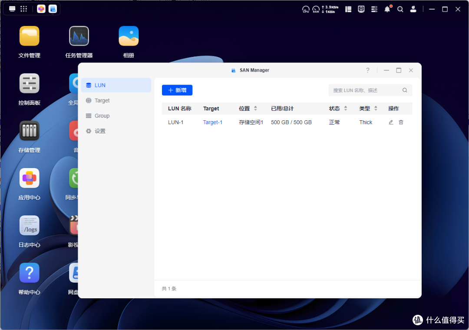Focus the 搜索 LUN 名称、描述 search field

coord(370,90)
